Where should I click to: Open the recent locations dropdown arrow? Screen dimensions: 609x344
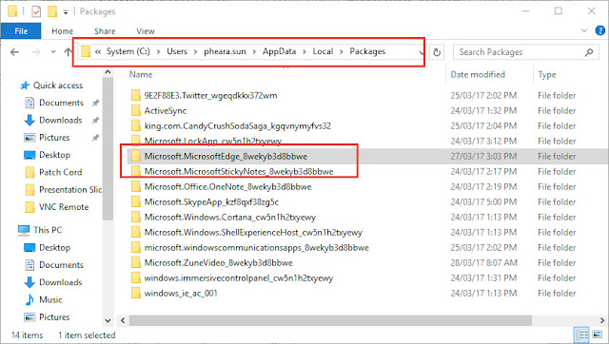click(x=53, y=51)
